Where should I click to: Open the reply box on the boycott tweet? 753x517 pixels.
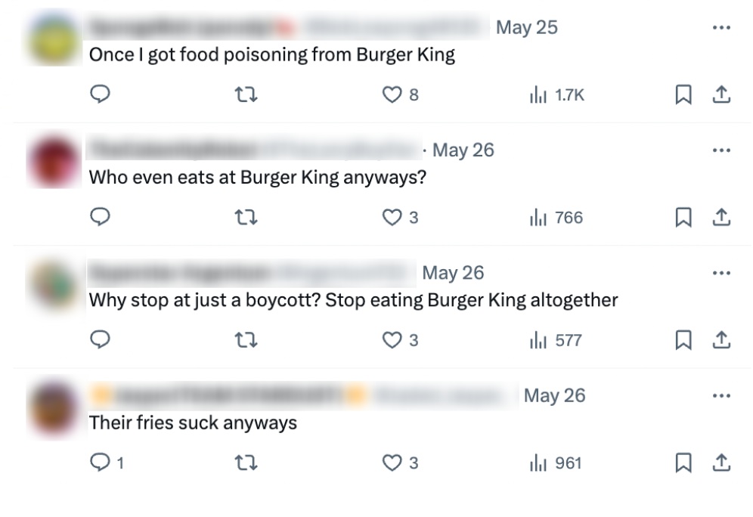pos(100,340)
